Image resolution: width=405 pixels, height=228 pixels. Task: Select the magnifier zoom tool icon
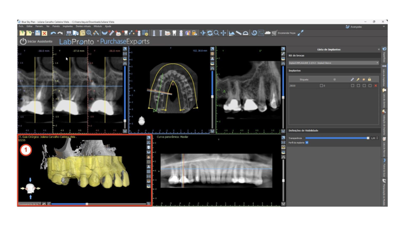coord(216,33)
